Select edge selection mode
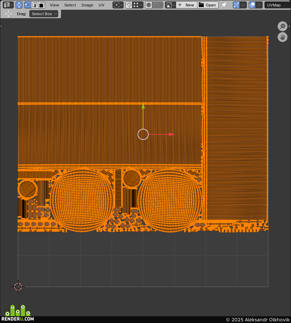 (x=35, y=5)
